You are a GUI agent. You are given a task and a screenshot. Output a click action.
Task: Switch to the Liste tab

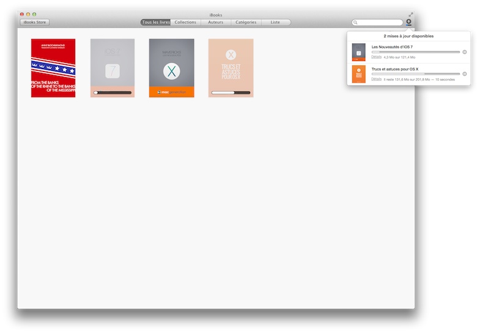tap(276, 22)
